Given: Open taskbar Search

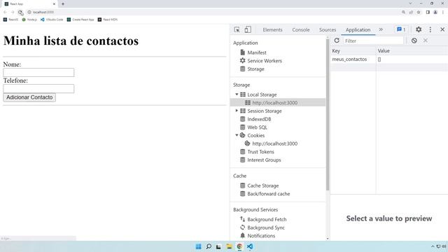Looking at the screenshot, I should pos(209,246).
